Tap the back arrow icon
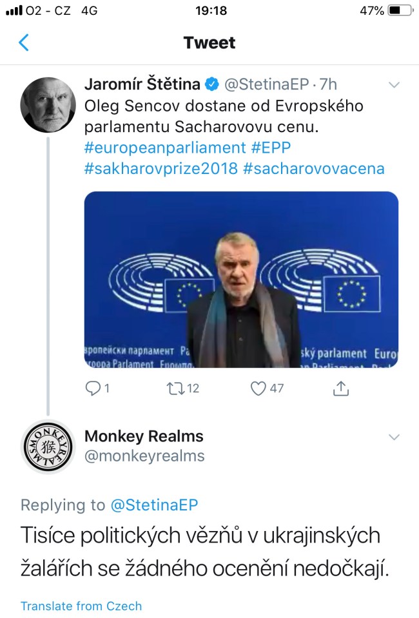 (24, 43)
